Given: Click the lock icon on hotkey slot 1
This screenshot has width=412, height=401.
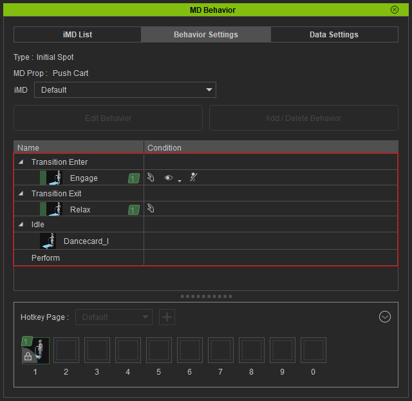Looking at the screenshot, I should (x=28, y=357).
